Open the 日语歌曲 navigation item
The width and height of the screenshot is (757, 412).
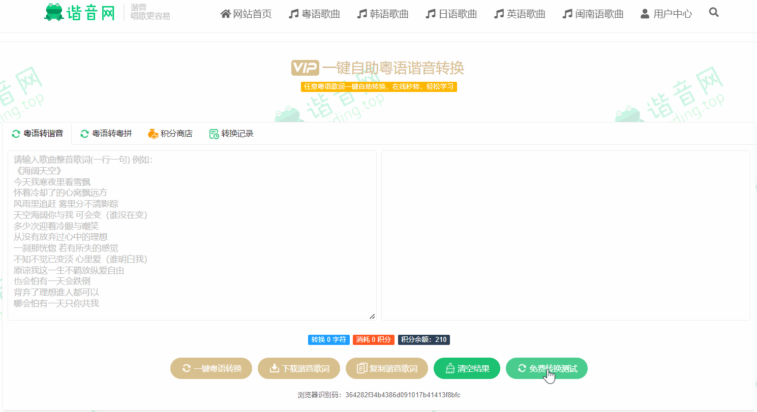[x=451, y=14]
